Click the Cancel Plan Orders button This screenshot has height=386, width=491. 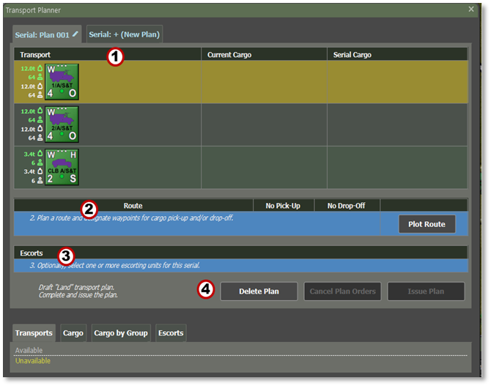[x=342, y=292]
